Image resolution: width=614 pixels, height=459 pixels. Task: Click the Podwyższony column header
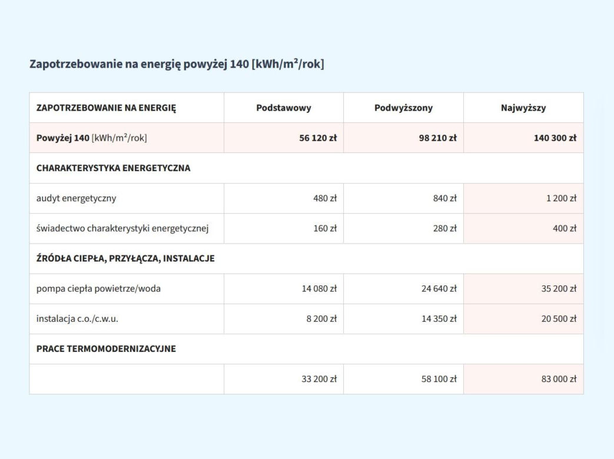(403, 108)
